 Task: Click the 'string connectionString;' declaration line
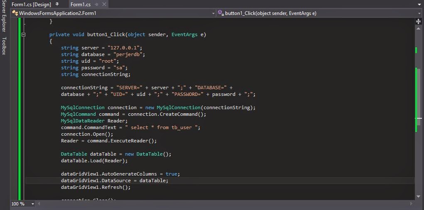tap(96, 74)
